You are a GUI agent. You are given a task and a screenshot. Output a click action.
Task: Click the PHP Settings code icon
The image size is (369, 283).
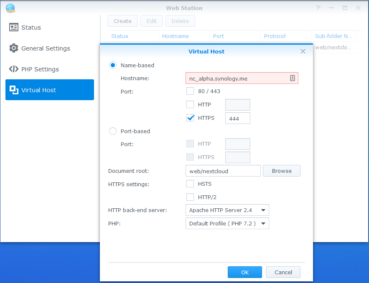[x=14, y=69]
